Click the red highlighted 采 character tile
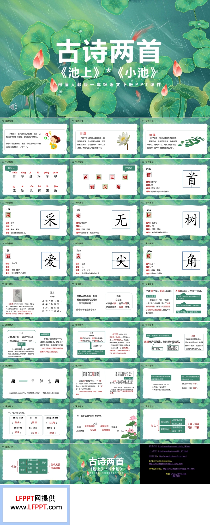 99,177
